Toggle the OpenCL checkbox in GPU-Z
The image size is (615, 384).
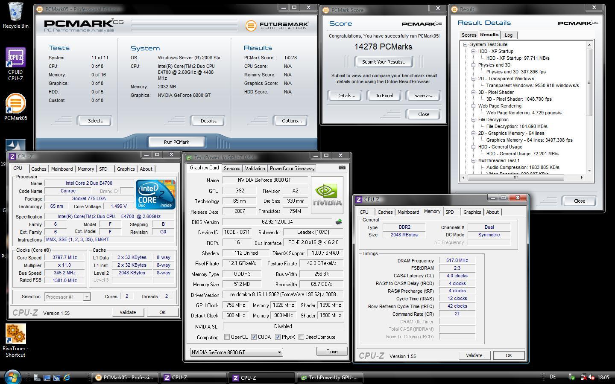pyautogui.click(x=227, y=337)
